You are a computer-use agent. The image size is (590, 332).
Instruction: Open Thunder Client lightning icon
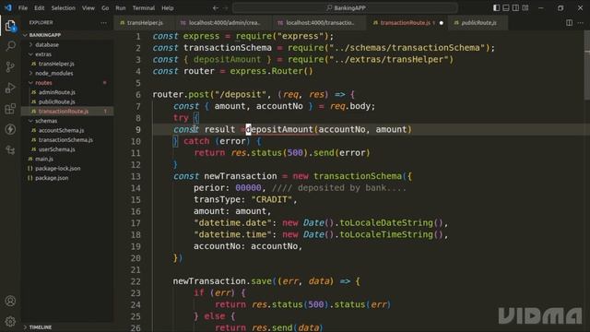[x=10, y=129]
